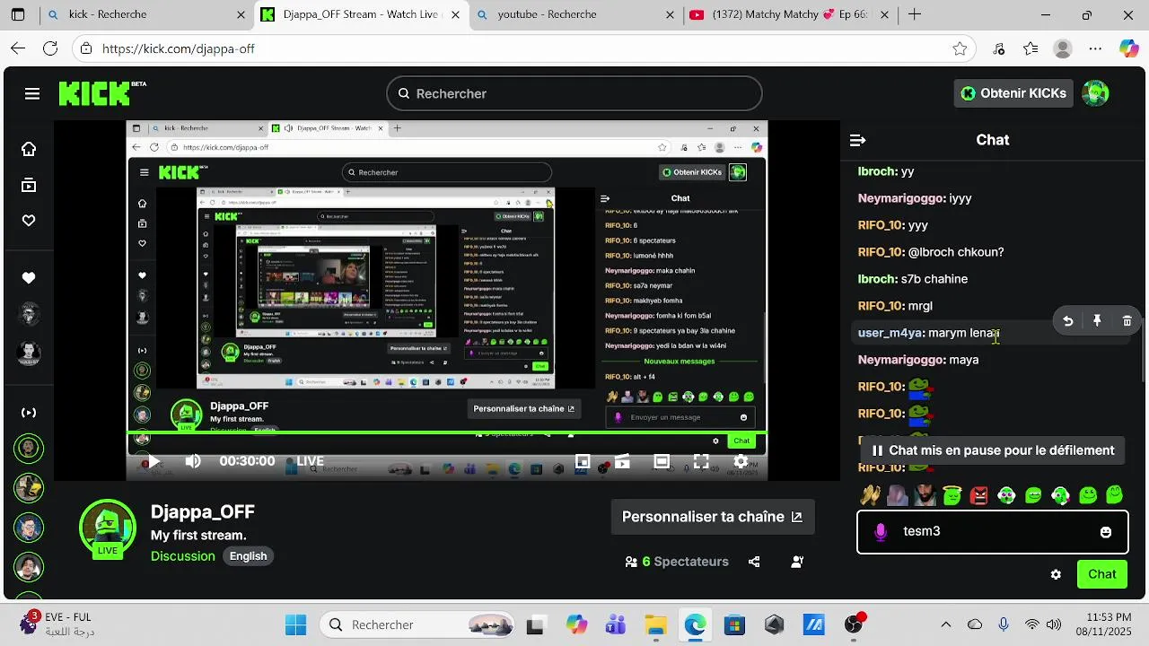Image resolution: width=1149 pixels, height=646 pixels.
Task: Click the moderator user icon
Action: pyautogui.click(x=797, y=562)
